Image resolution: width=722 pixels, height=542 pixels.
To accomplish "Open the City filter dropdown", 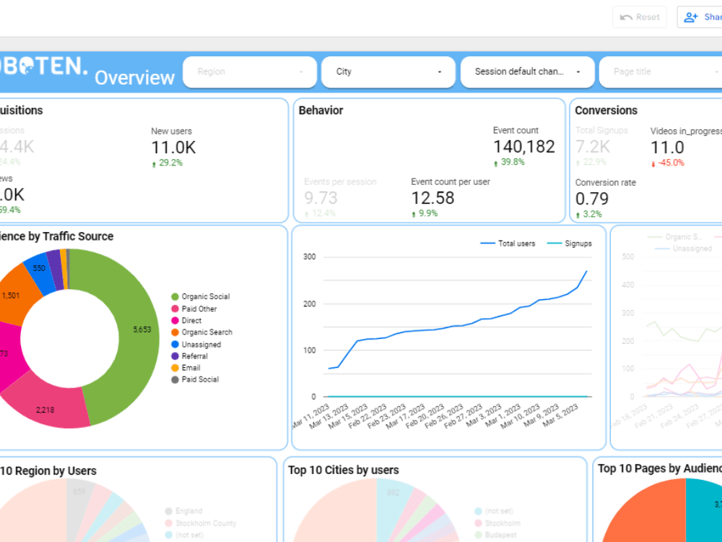I will (x=388, y=72).
